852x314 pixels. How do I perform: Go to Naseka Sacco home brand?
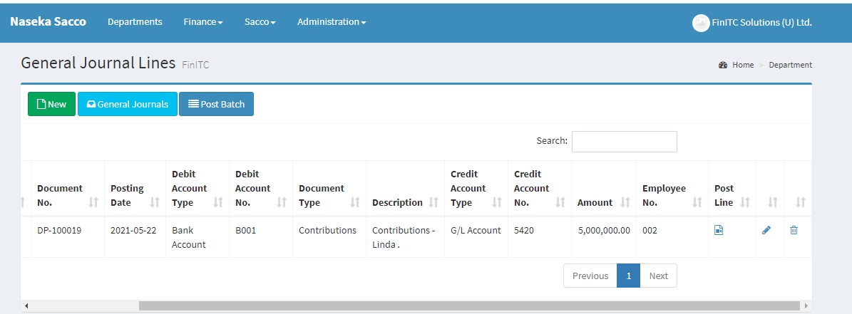click(x=48, y=22)
